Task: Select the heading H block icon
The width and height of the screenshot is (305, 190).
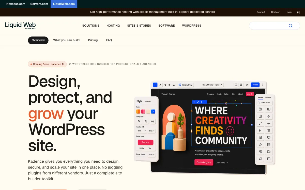Action: tap(260, 130)
